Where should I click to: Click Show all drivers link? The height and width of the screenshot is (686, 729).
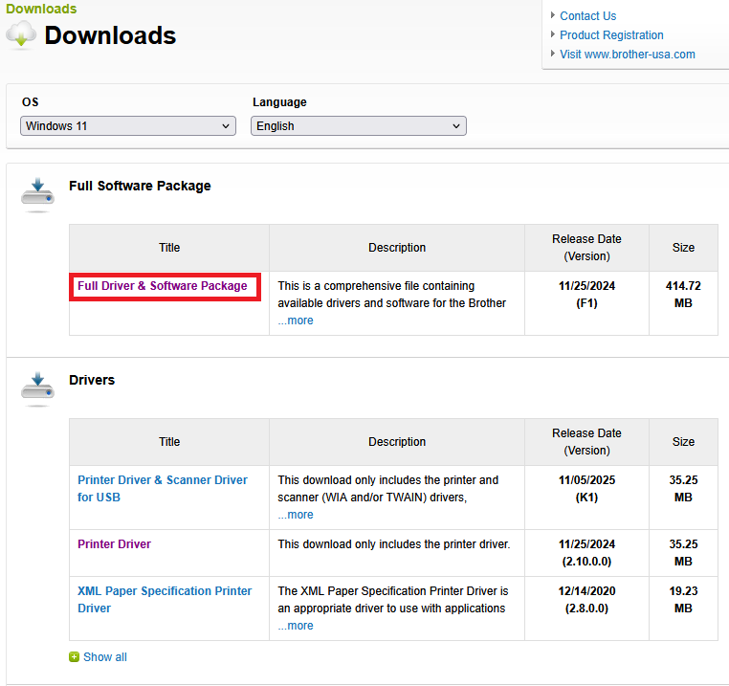coord(104,657)
